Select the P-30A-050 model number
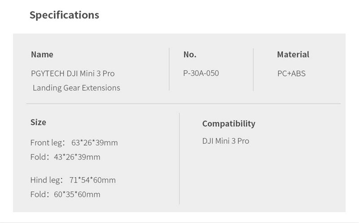 click(x=201, y=73)
